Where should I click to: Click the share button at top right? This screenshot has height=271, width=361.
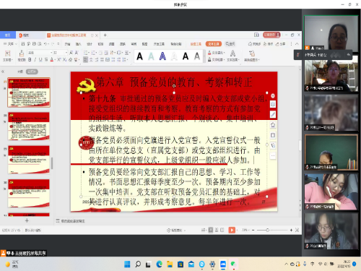(280, 44)
